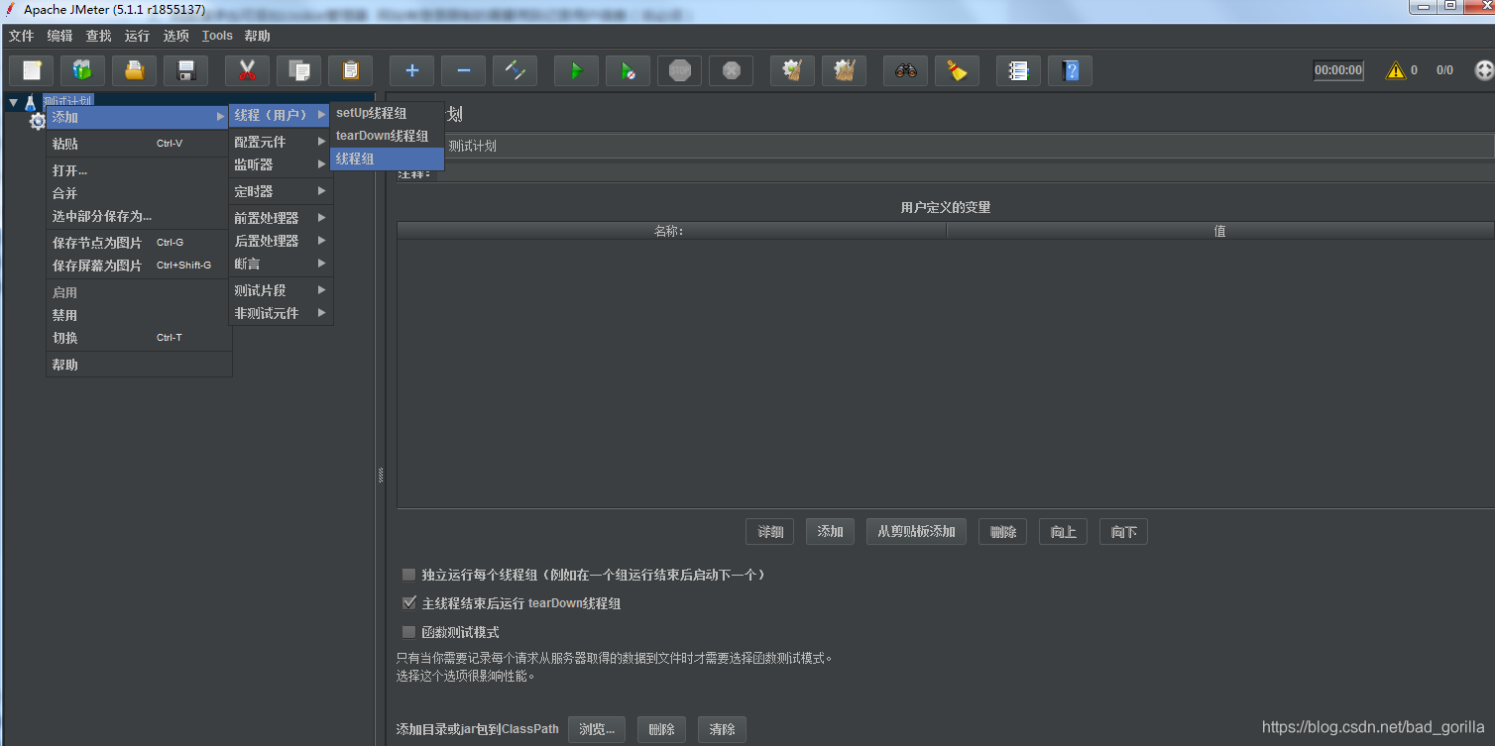Open the 前置处理器 submenu

coord(281,218)
